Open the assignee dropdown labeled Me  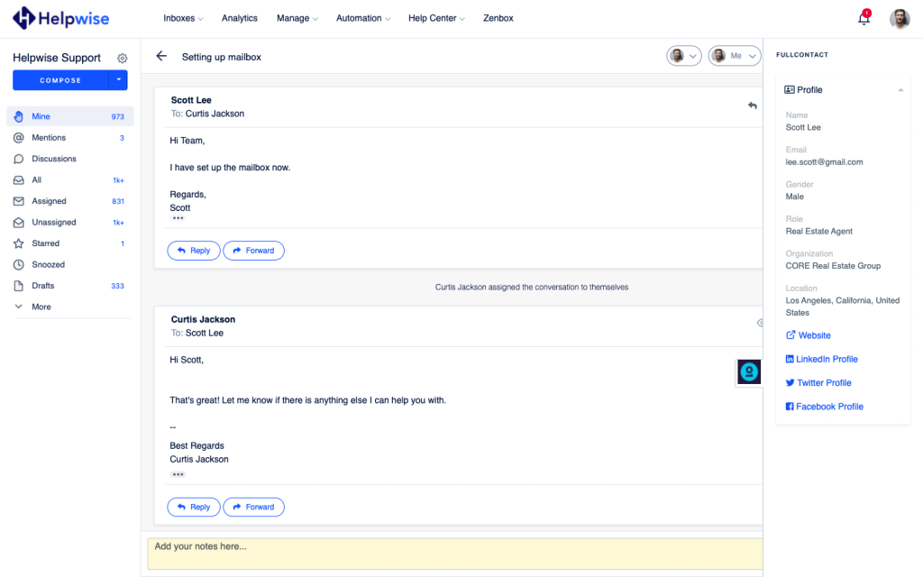coord(732,56)
